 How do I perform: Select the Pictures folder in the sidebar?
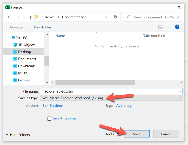(x=22, y=80)
